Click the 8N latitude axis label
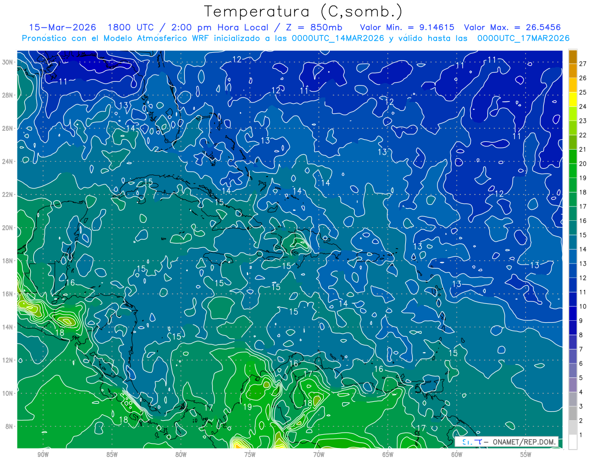 pos(10,426)
